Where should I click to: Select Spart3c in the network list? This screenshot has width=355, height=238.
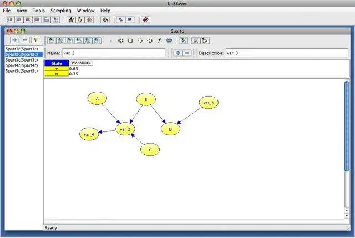(x=22, y=60)
